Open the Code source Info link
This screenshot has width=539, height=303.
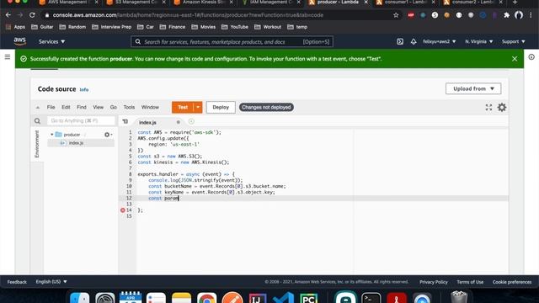pyautogui.click(x=84, y=90)
